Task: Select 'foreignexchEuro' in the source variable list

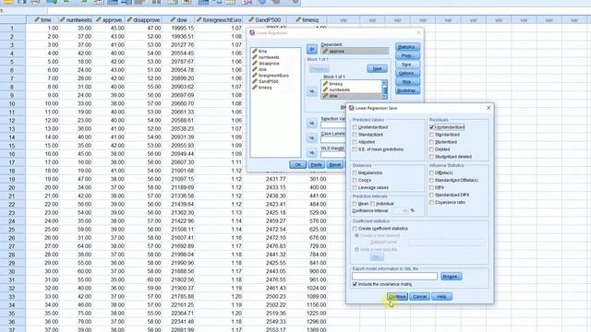Action: (x=273, y=76)
